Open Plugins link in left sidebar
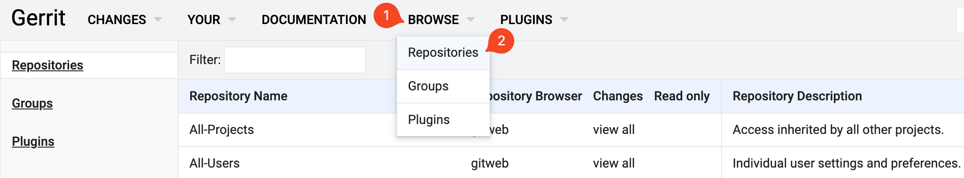The width and height of the screenshot is (964, 178). tap(33, 142)
